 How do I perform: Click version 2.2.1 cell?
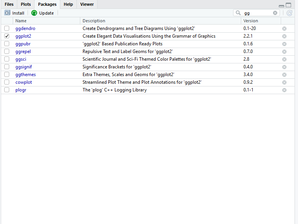click(x=248, y=36)
